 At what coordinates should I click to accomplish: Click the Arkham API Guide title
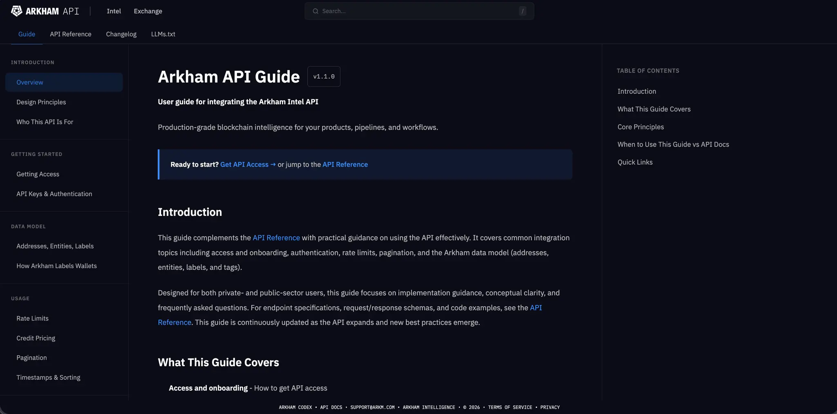click(229, 76)
